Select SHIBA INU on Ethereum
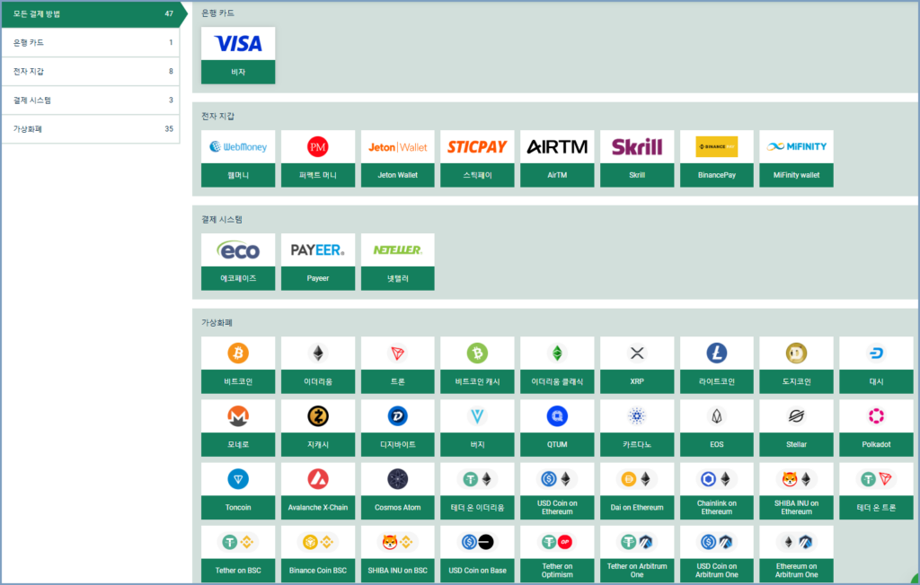Image resolution: width=920 pixels, height=585 pixels. pos(796,491)
